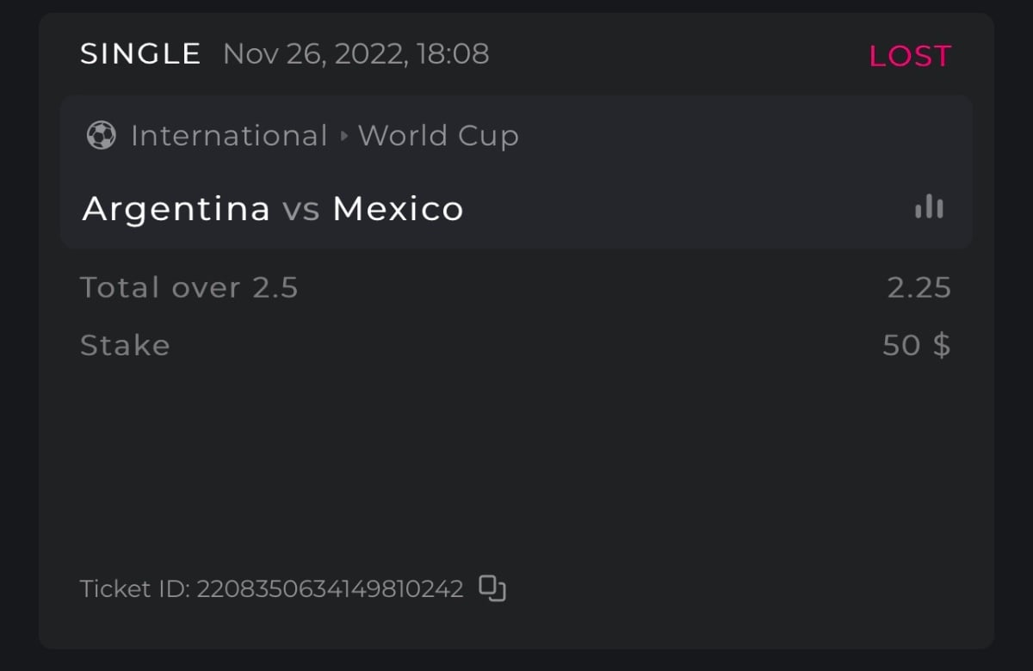Viewport: 1033px width, 671px height.
Task: Select the Mexico team name
Action: pos(398,209)
